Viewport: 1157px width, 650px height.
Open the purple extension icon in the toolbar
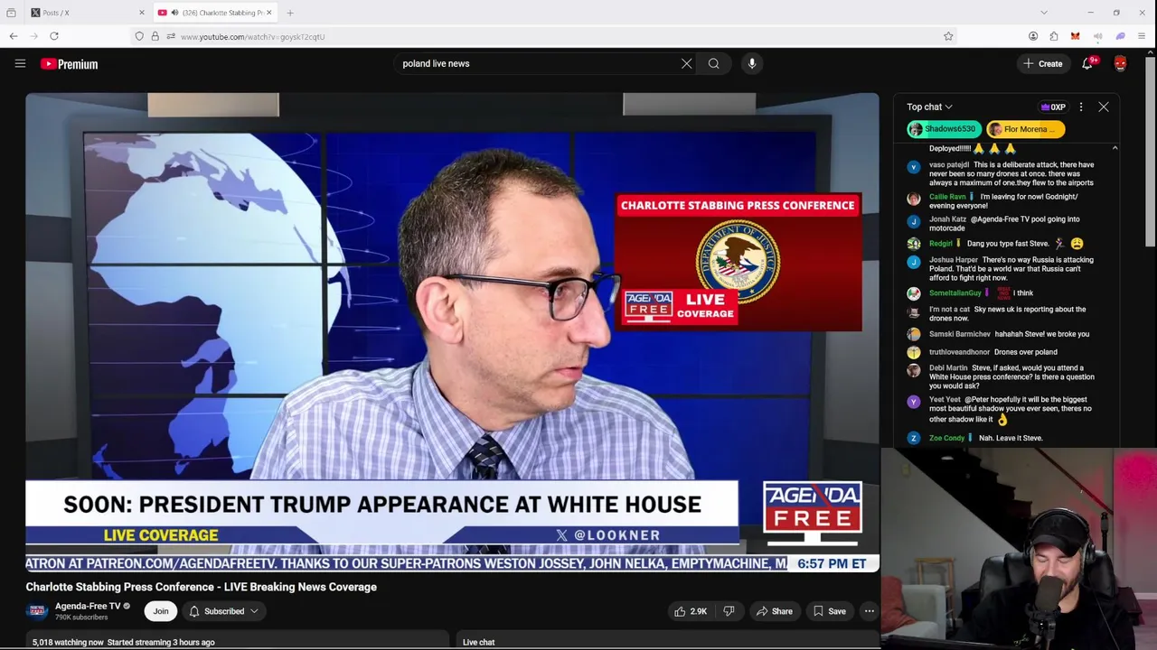click(1121, 36)
